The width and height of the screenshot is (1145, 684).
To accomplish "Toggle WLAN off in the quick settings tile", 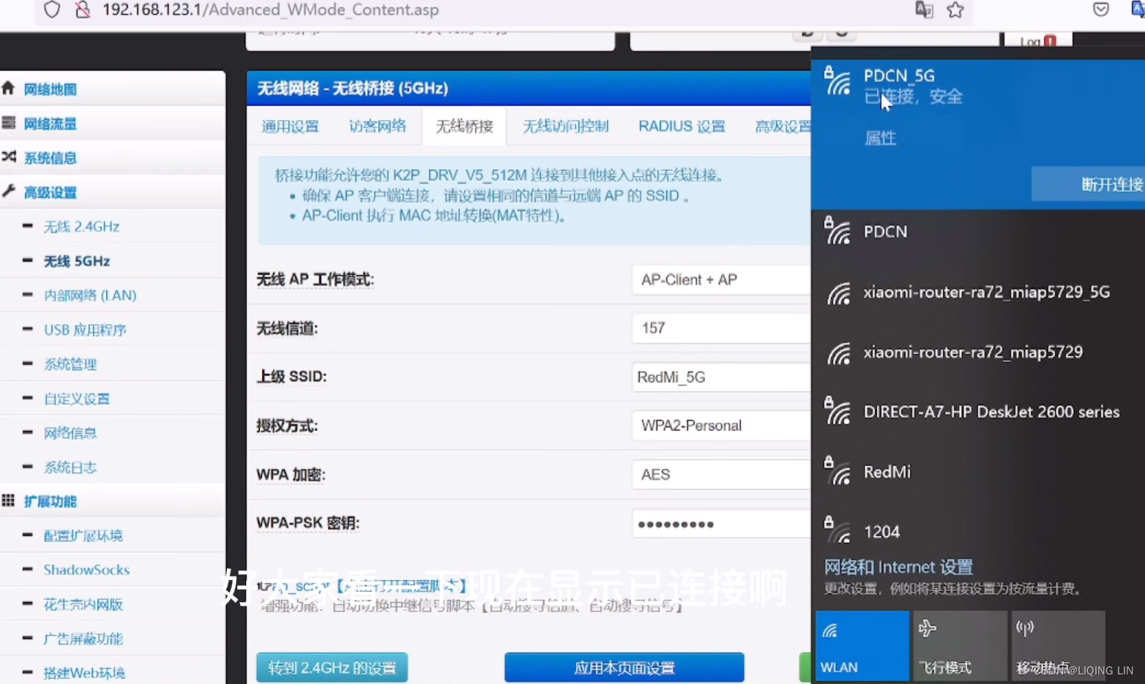I will 862,645.
